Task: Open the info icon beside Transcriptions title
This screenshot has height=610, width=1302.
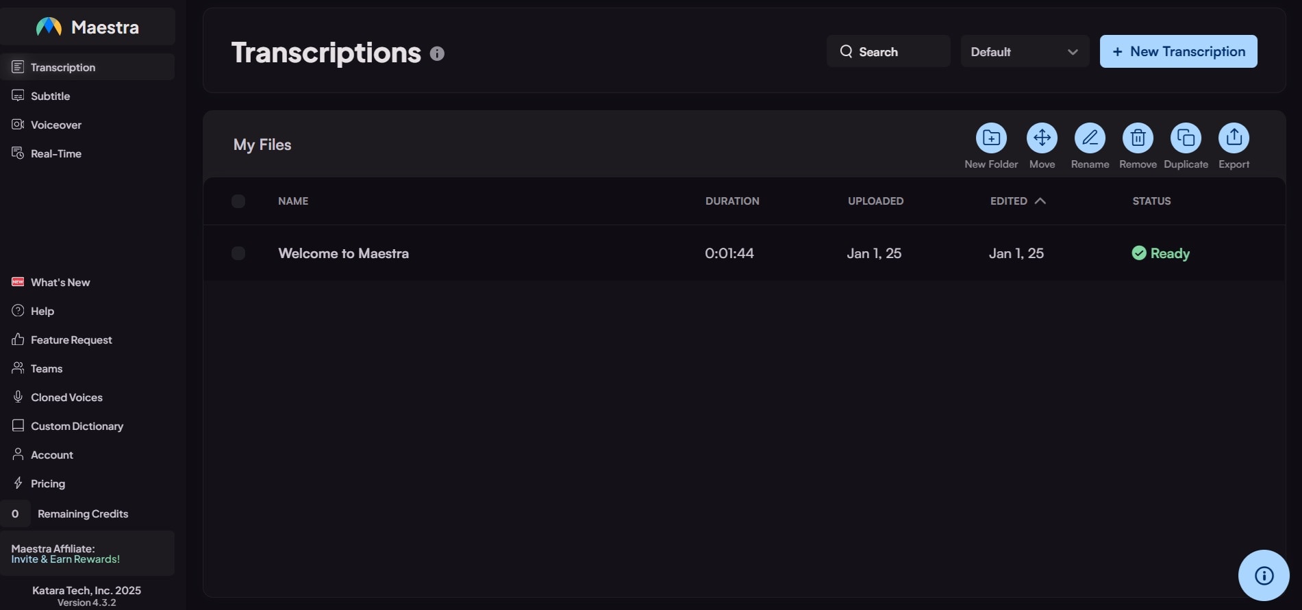Action: 437,53
